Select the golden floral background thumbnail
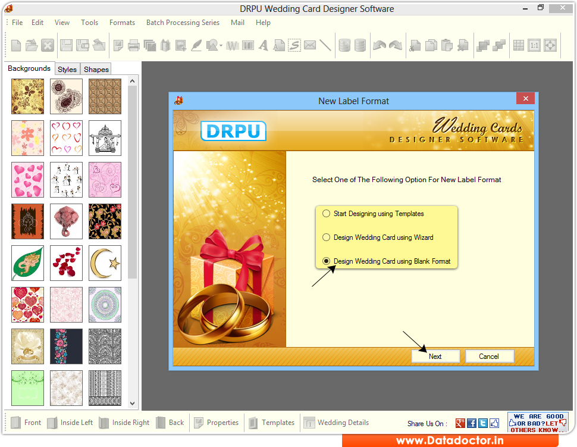 pos(27,96)
